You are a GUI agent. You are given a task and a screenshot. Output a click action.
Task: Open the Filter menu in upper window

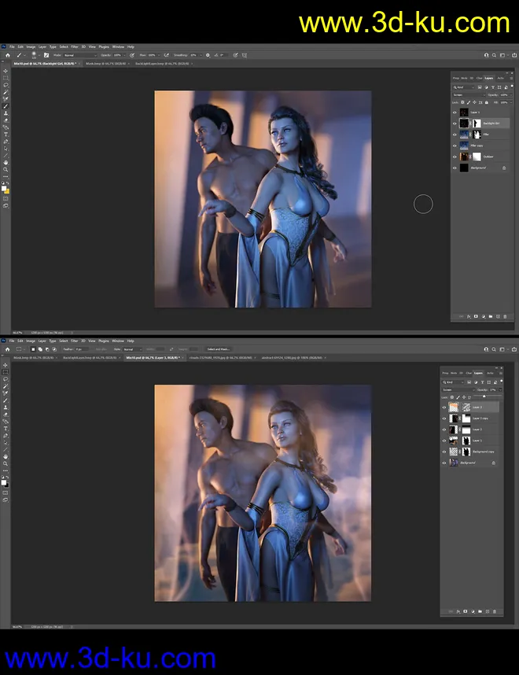tap(75, 46)
